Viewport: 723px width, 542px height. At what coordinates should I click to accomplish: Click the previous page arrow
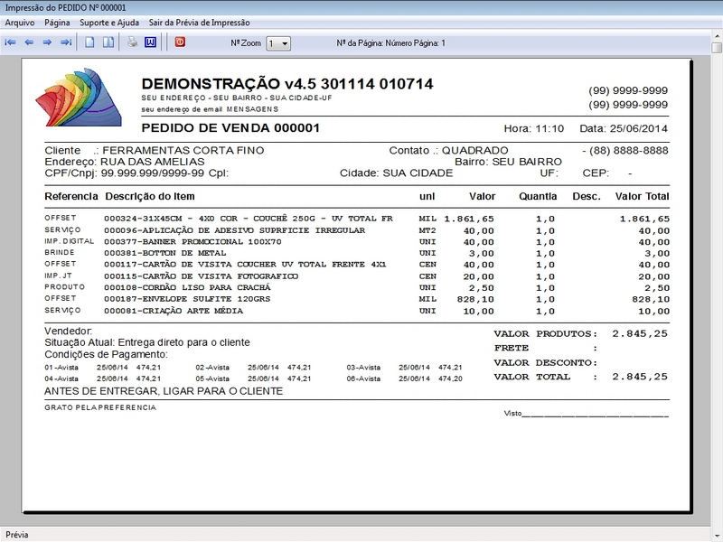pos(29,42)
